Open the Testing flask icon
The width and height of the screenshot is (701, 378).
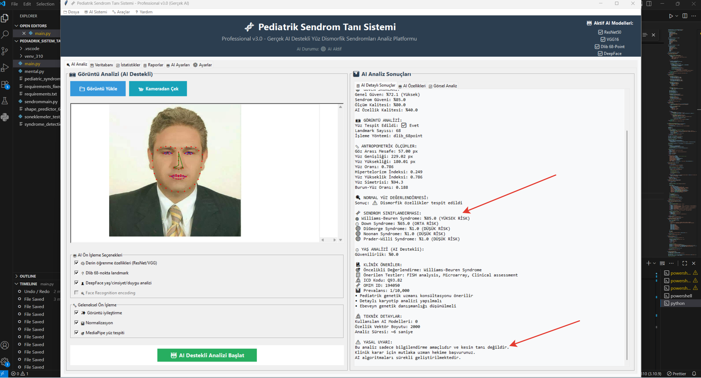5,101
